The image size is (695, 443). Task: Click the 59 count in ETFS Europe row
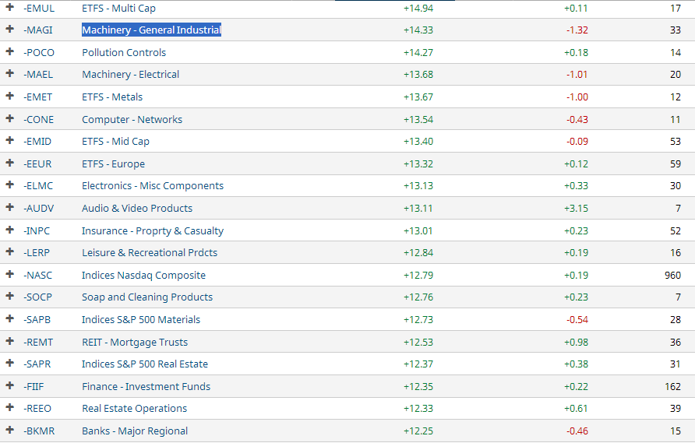pos(675,164)
